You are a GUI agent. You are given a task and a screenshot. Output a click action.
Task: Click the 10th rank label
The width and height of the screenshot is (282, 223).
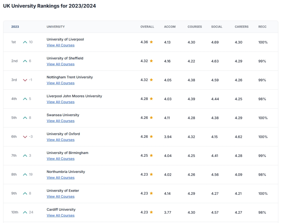tap(15, 212)
